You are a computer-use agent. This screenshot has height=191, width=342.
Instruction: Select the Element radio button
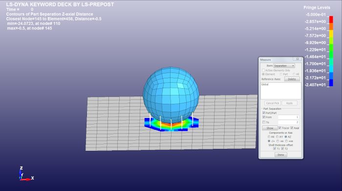(263, 74)
